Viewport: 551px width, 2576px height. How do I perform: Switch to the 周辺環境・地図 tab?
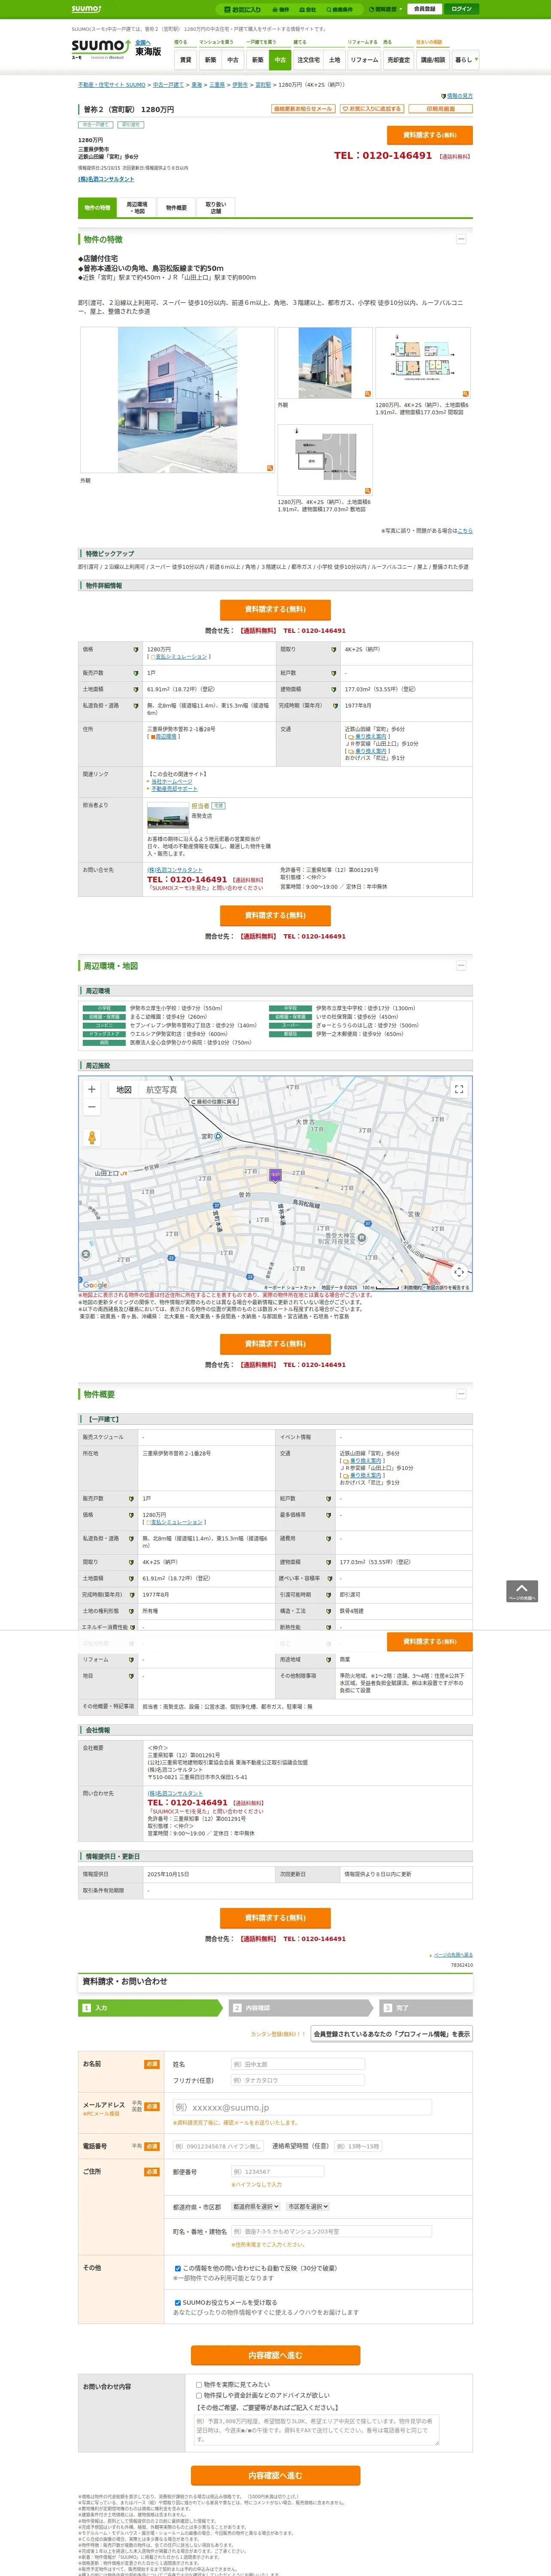click(137, 208)
